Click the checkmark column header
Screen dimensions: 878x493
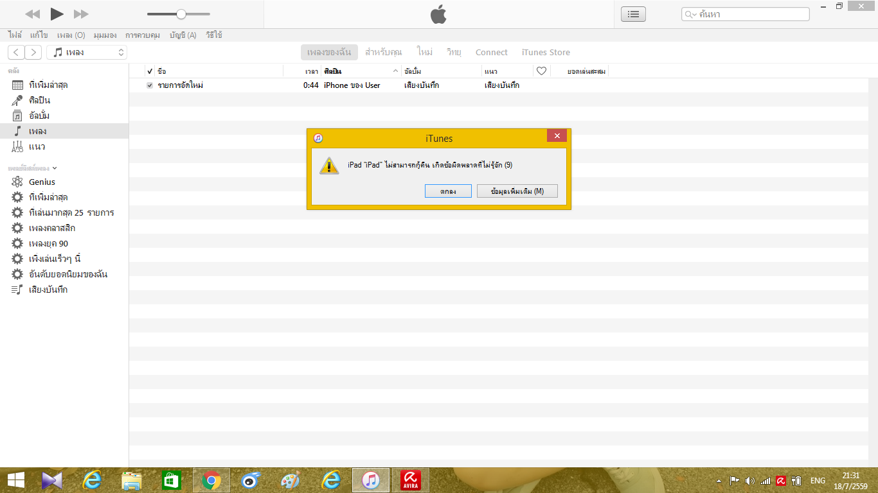tap(150, 71)
